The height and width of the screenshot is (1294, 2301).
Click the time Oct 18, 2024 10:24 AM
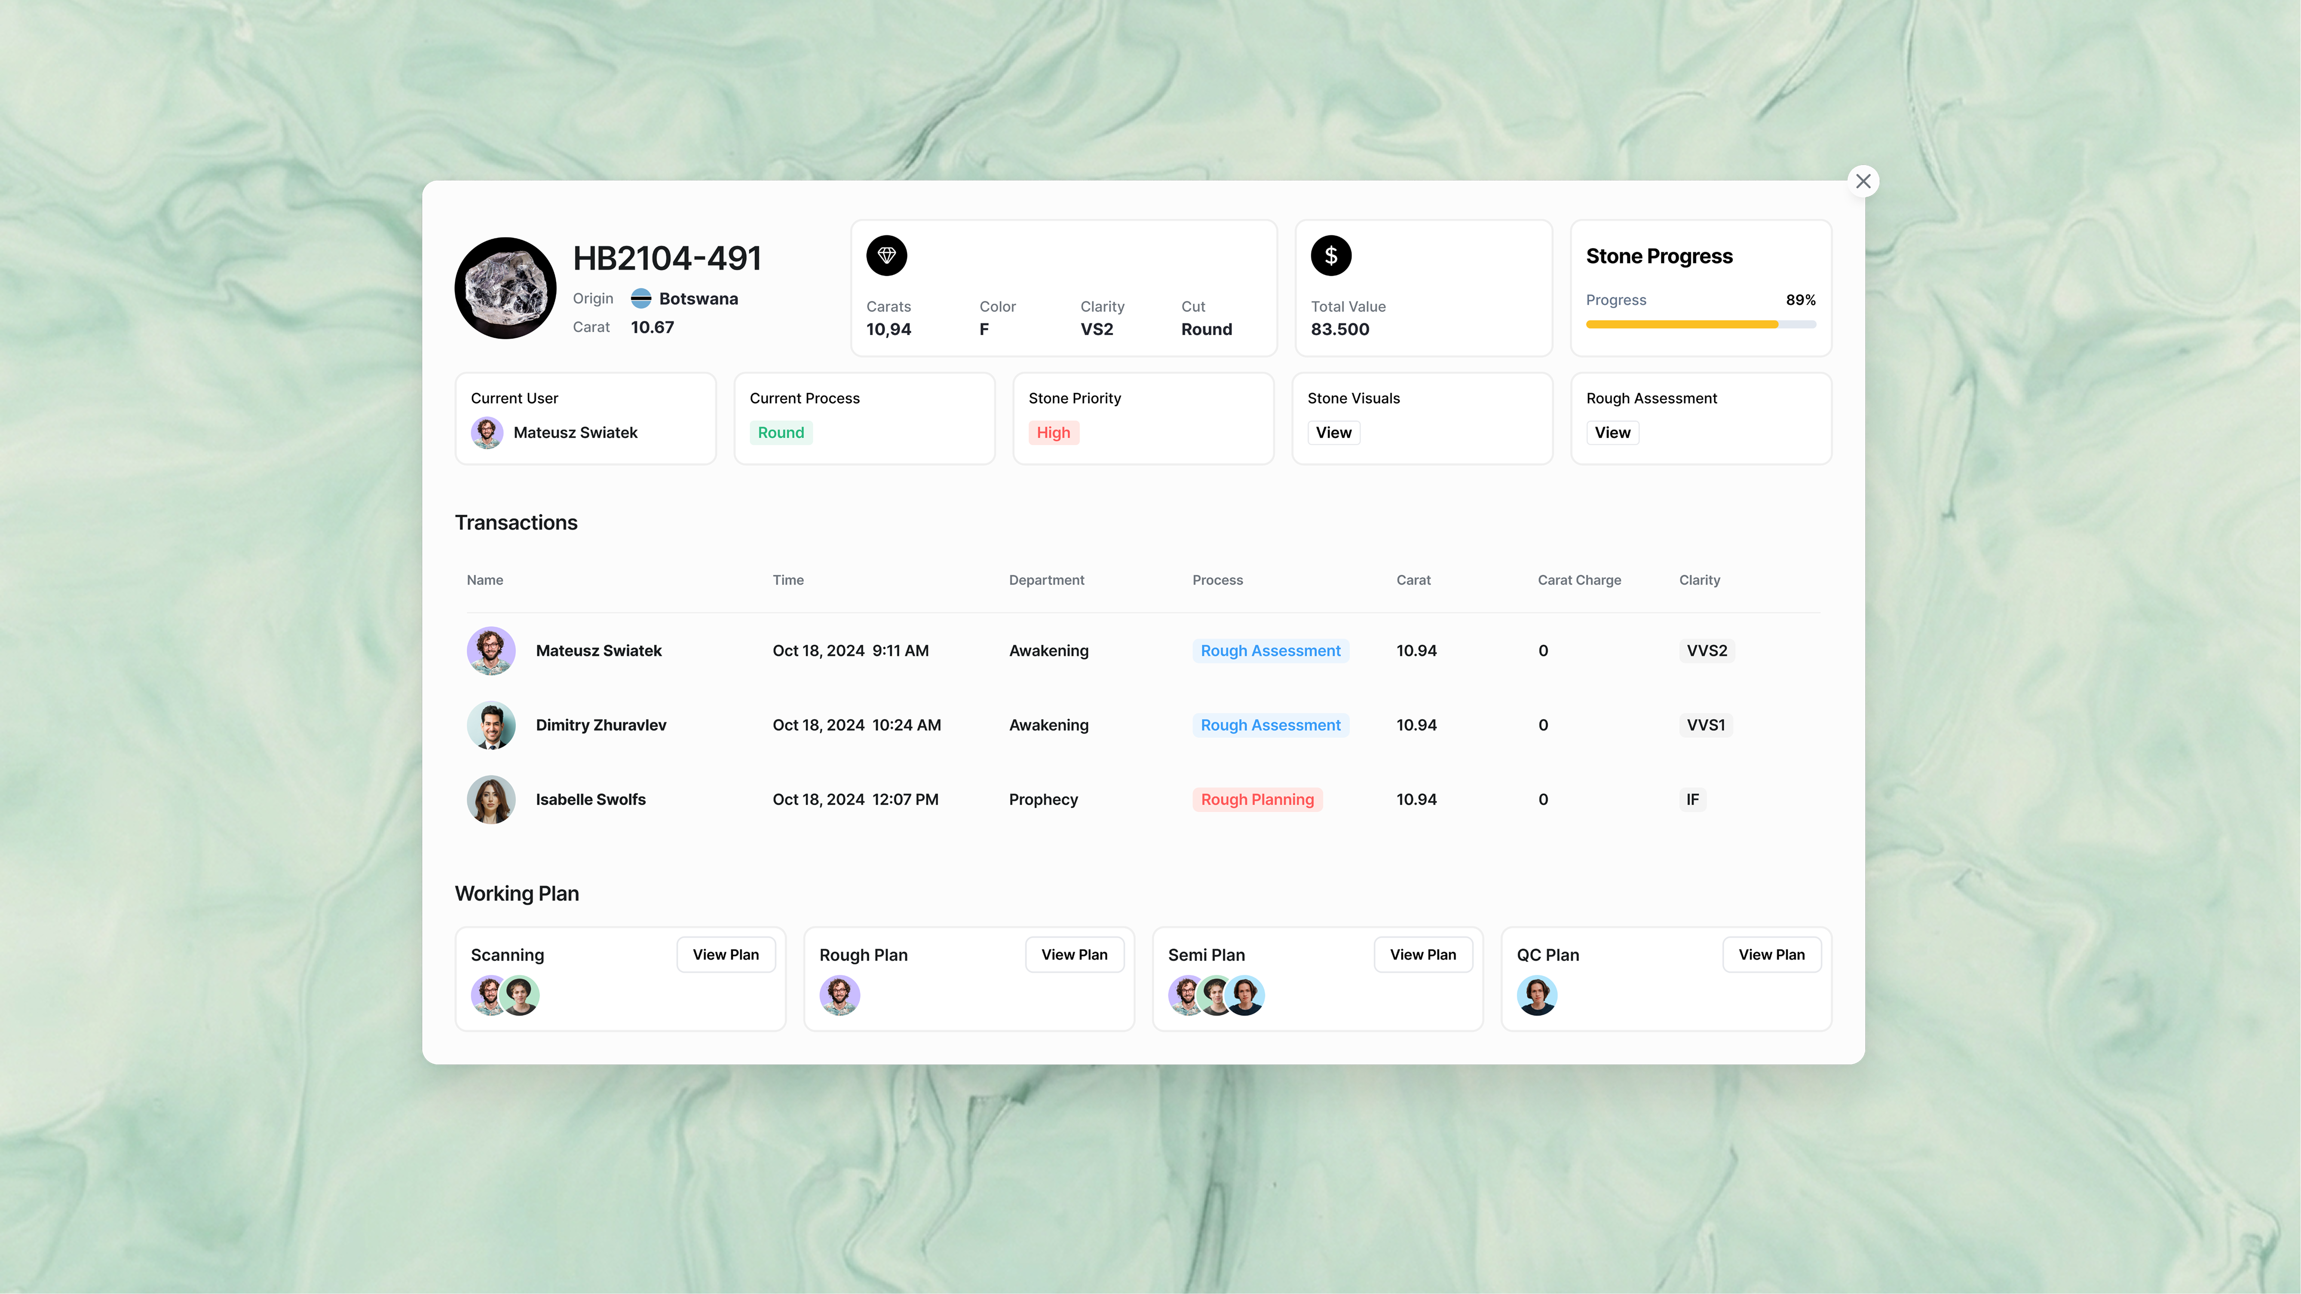point(857,725)
